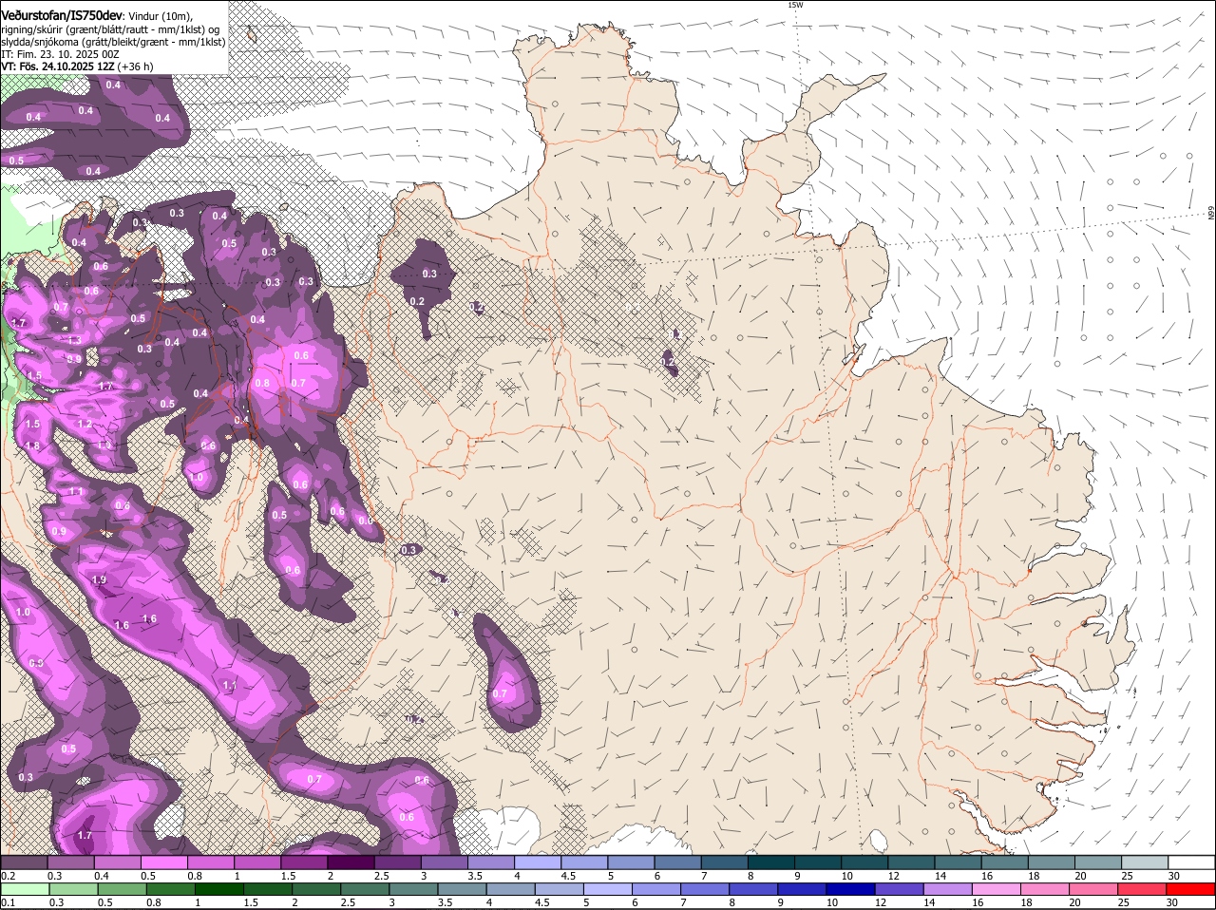This screenshot has height=910, width=1216.
Task: Click the upper legend swatch labeled 0.8
Action: click(210, 862)
